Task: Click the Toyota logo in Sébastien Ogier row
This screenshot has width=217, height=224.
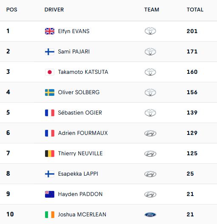Action: [x=150, y=112]
